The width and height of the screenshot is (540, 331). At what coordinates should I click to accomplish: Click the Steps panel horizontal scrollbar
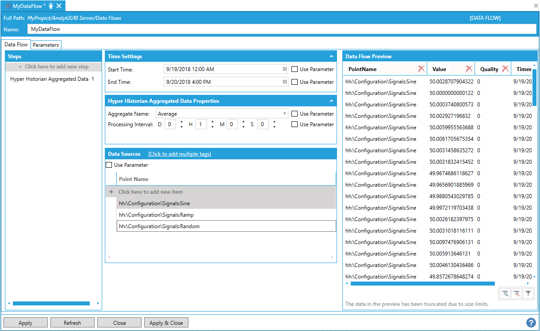pyautogui.click(x=51, y=304)
